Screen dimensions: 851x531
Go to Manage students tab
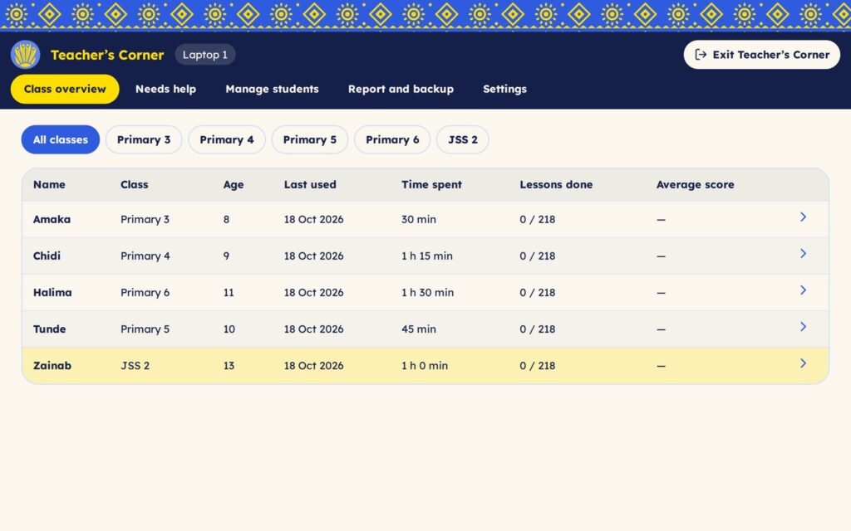pyautogui.click(x=272, y=89)
